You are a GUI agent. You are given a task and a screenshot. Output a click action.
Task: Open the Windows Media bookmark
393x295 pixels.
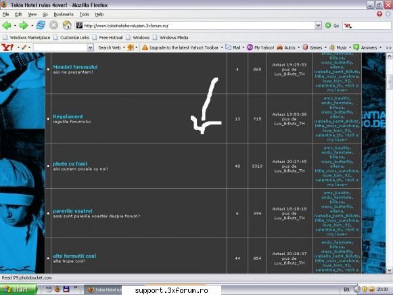coord(170,38)
